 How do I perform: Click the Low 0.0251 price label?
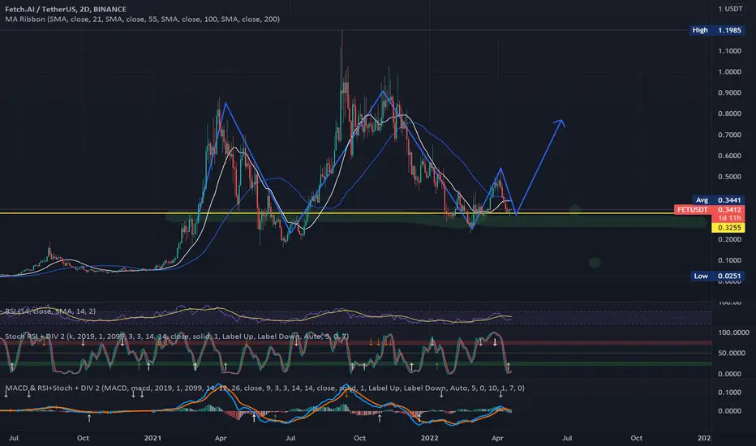(x=716, y=276)
